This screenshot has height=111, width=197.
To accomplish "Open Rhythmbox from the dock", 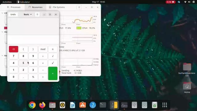I will click(62, 105).
